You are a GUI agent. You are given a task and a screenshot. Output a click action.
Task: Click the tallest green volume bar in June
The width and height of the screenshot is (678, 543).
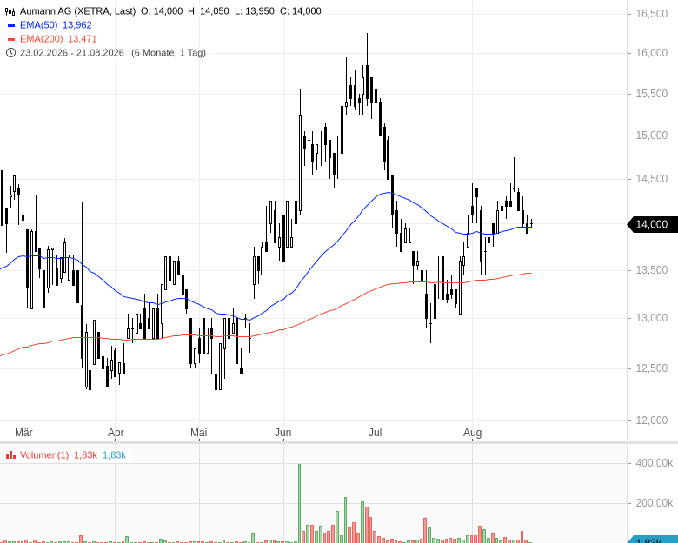tap(299, 503)
